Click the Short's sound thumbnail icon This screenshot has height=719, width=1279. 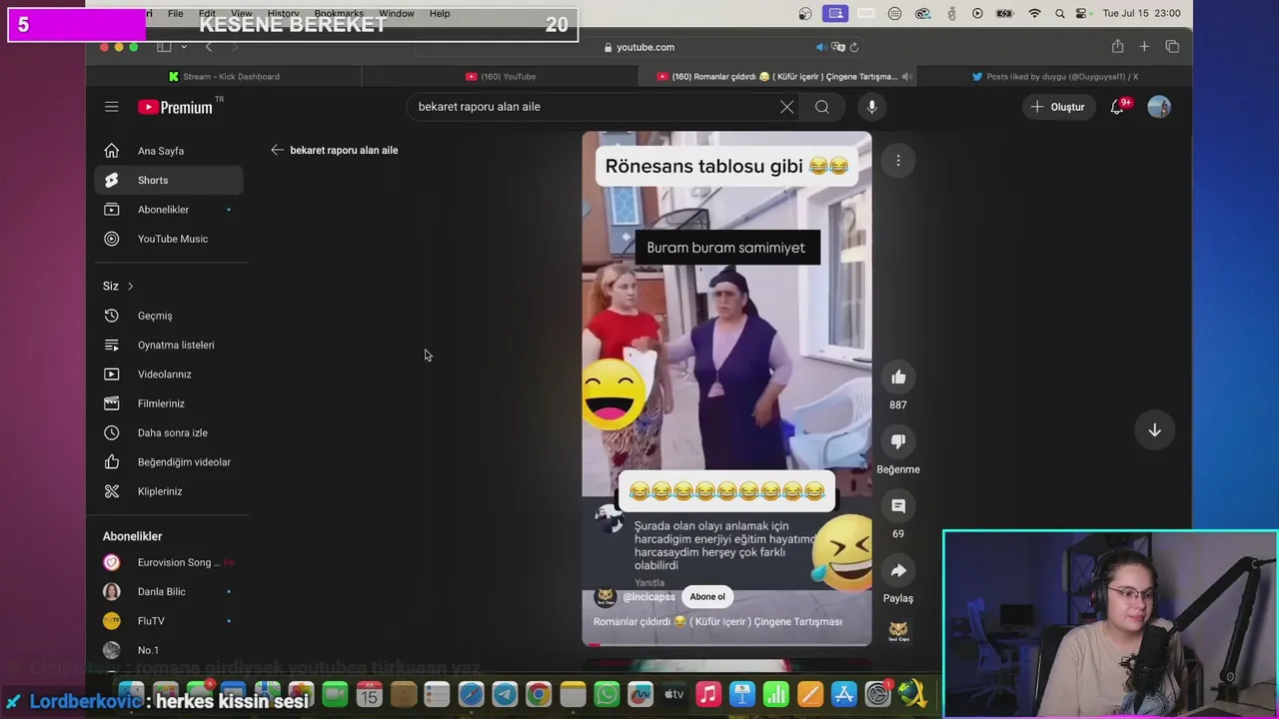(x=898, y=631)
